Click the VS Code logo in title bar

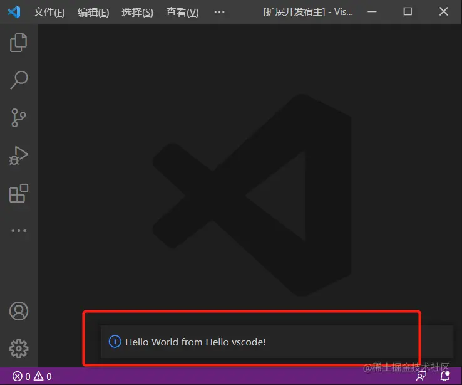click(14, 12)
